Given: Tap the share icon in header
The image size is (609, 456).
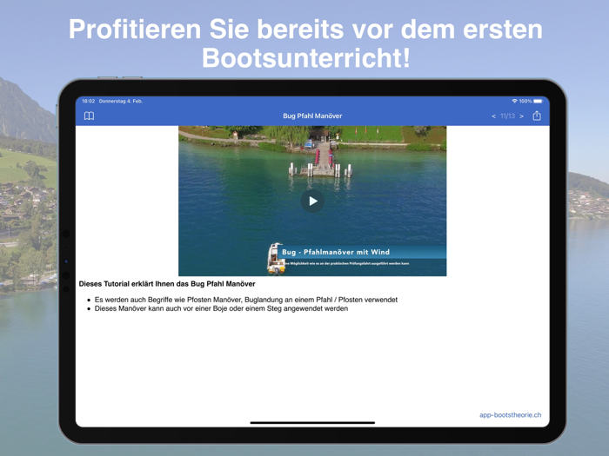Looking at the screenshot, I should [x=537, y=116].
